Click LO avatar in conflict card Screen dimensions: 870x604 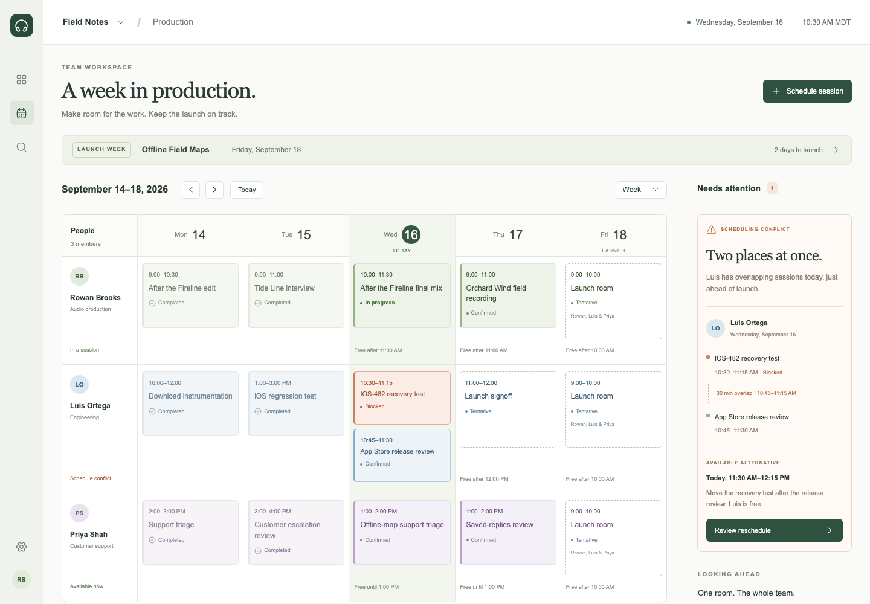point(715,329)
